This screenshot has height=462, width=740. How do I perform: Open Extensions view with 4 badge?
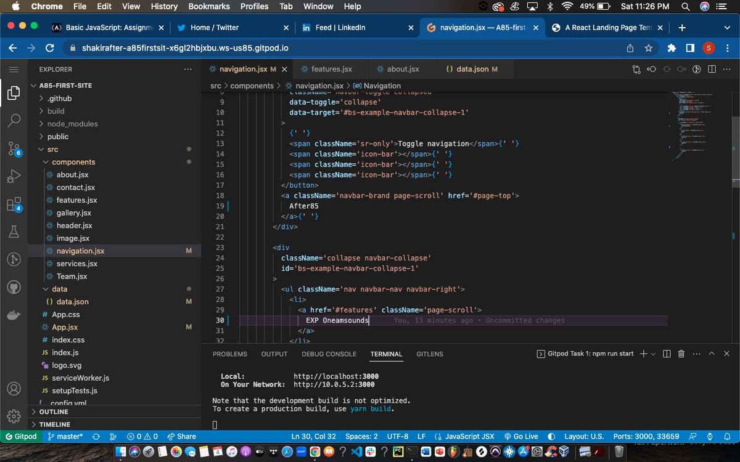tap(14, 204)
